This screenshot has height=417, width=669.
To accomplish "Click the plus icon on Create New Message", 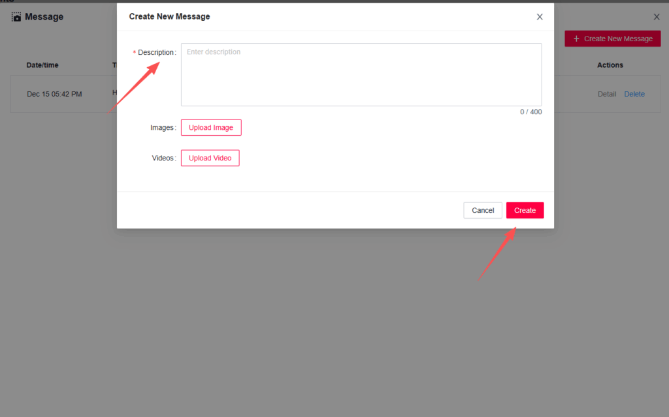I will (576, 39).
